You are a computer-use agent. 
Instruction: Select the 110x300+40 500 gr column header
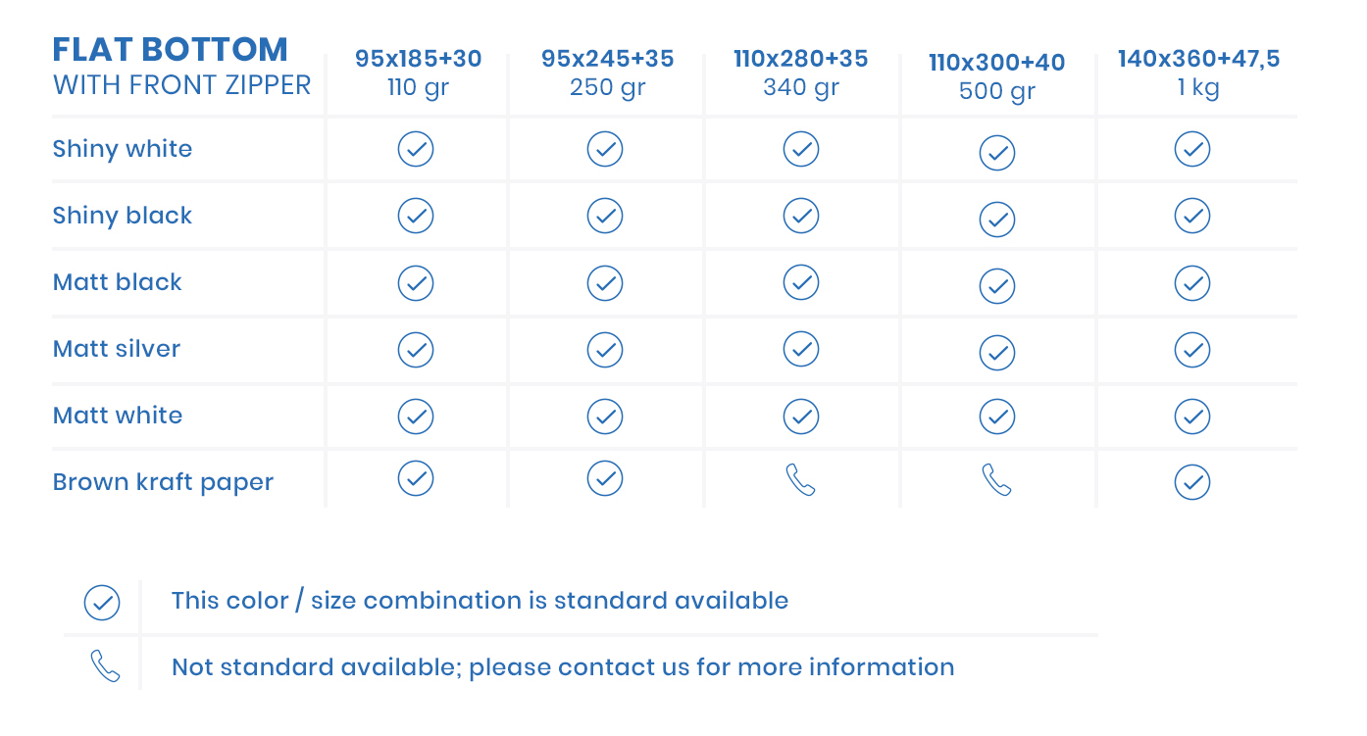pos(996,76)
